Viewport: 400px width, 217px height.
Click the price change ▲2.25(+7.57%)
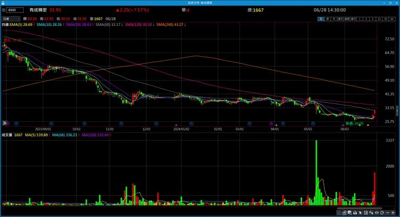coord(132,10)
